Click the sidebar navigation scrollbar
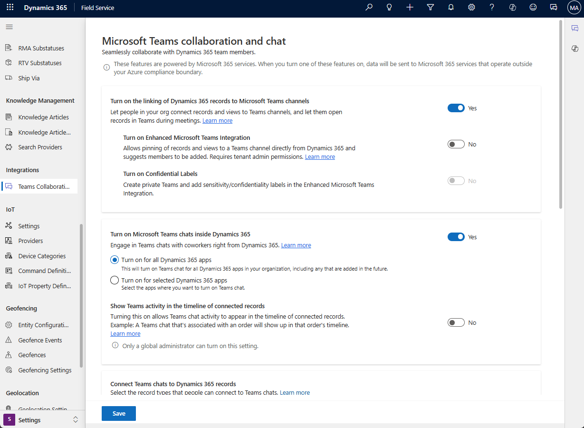Screen dimensions: 584x428 pyautogui.click(x=81, y=295)
